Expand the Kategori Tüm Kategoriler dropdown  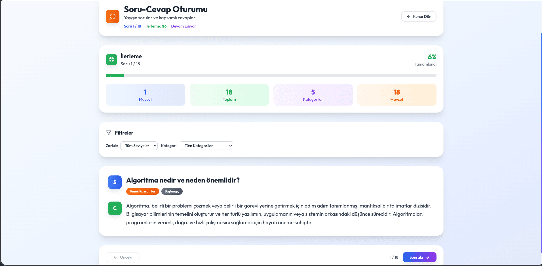click(x=206, y=146)
